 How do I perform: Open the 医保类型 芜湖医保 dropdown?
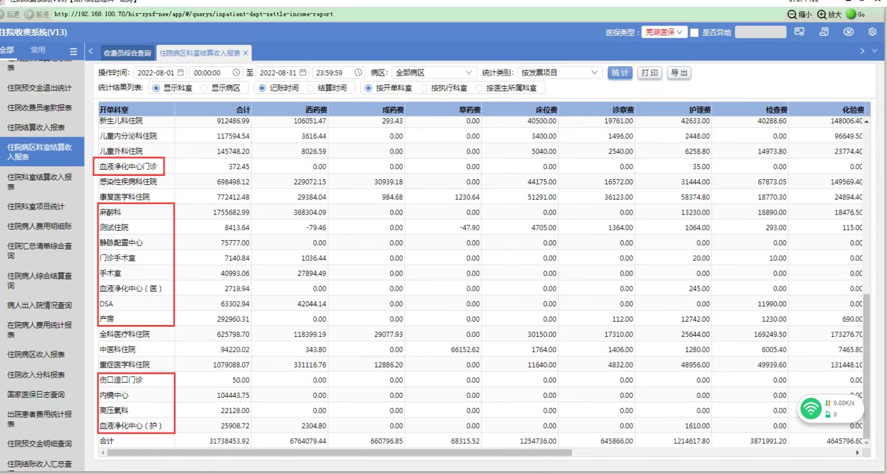click(664, 32)
